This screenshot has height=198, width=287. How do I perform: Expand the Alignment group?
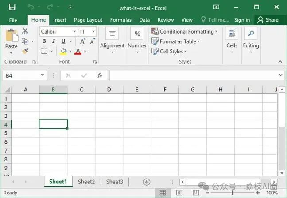tap(112, 41)
